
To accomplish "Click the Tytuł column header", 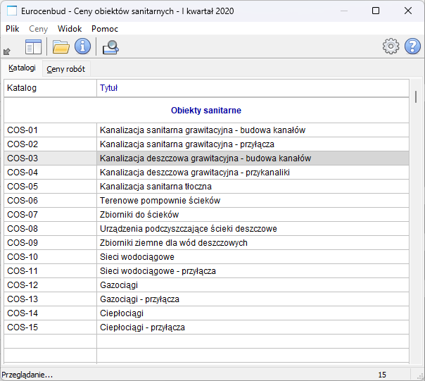I will coord(252,88).
